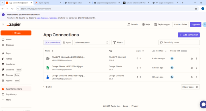Open more options for Google Contacts row
Image resolution: width=206 pixels, height=111 pixels.
(196, 77)
